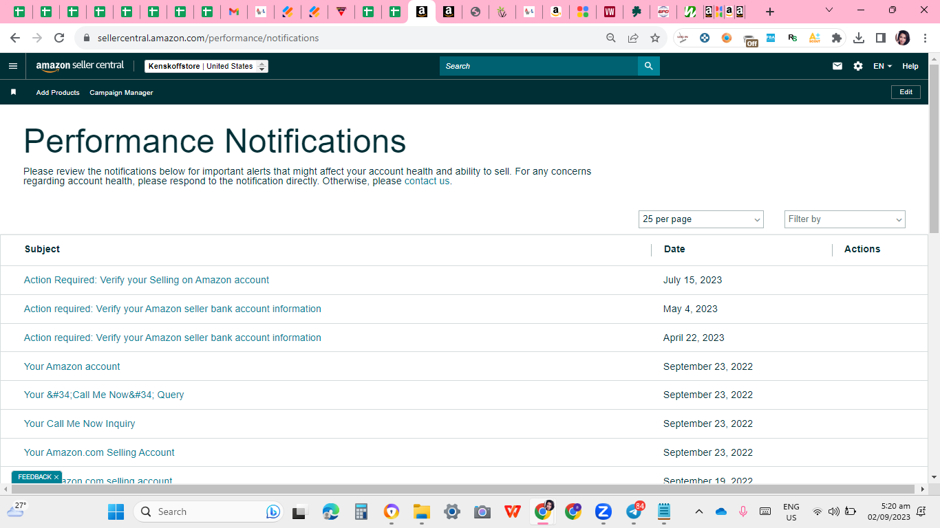
Task: Click the zoom magnifier icon in address bar
Action: (x=611, y=38)
